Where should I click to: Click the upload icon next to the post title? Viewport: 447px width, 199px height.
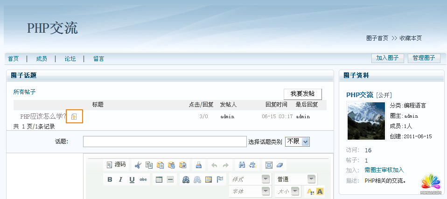coord(74,117)
